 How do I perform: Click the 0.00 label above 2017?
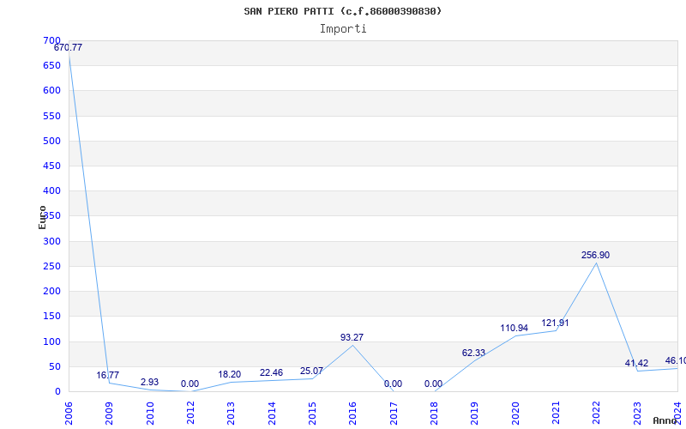393,384
